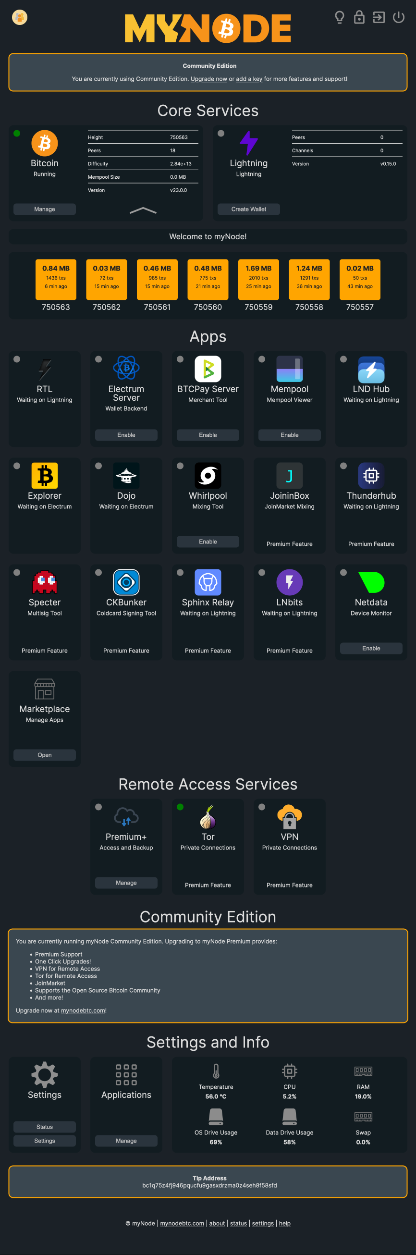Viewport: 416px width, 1255px height.
Task: Click the Upgrade now link
Action: (x=208, y=79)
